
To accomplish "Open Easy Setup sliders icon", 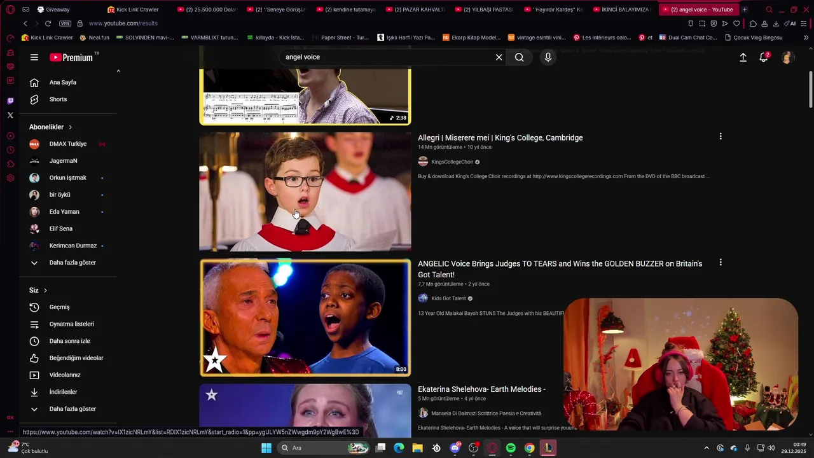I will (804, 24).
